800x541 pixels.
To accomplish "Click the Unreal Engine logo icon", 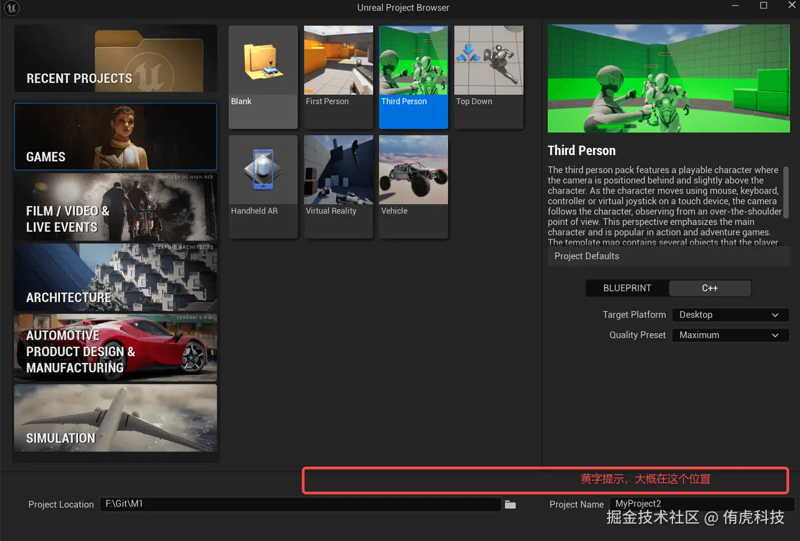I will (11, 8).
